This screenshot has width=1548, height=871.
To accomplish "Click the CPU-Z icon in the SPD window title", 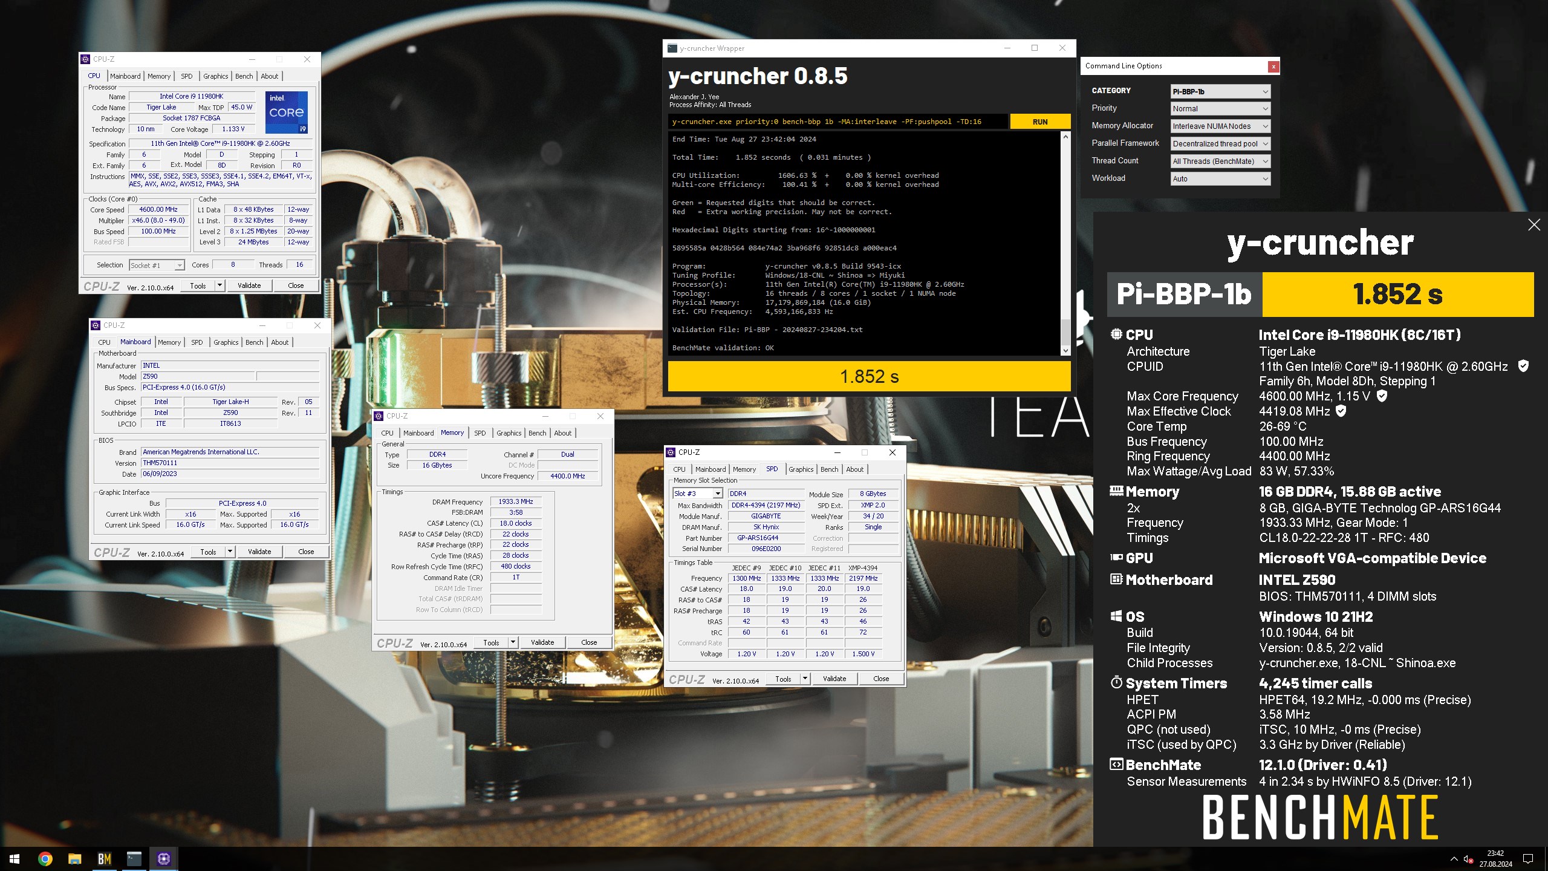I will [x=671, y=452].
